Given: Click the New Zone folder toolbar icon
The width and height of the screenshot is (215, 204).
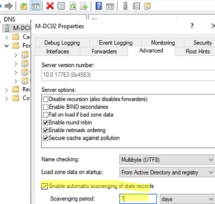Looking at the screenshot, I should (x=147, y=6).
